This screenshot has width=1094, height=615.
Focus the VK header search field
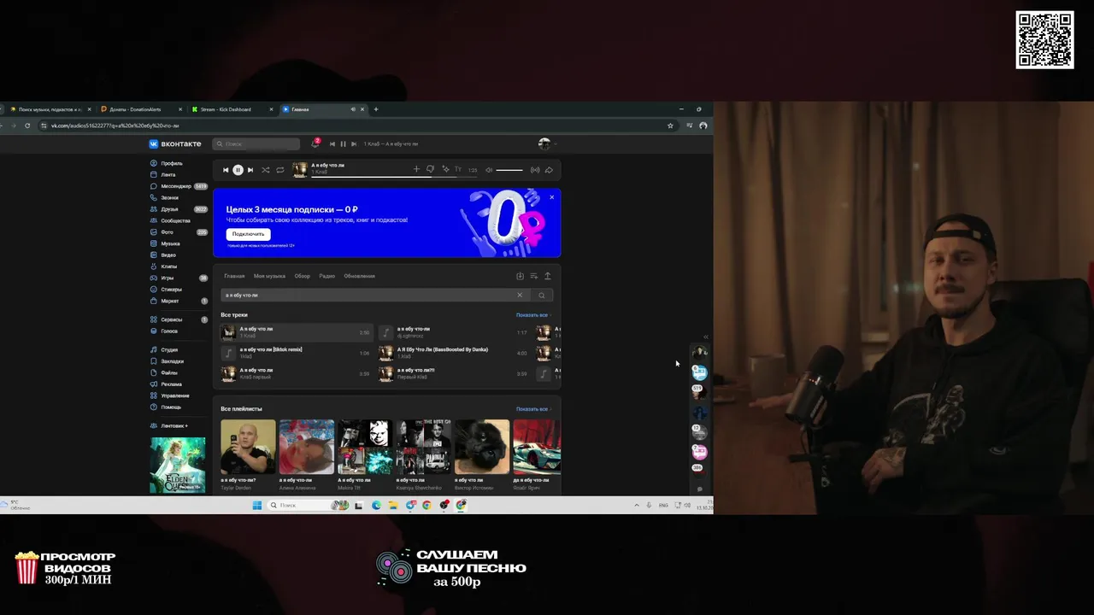(256, 143)
